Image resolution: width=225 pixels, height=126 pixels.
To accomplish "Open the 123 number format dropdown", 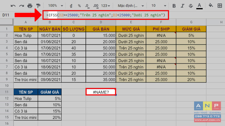I will click(x=105, y=6).
